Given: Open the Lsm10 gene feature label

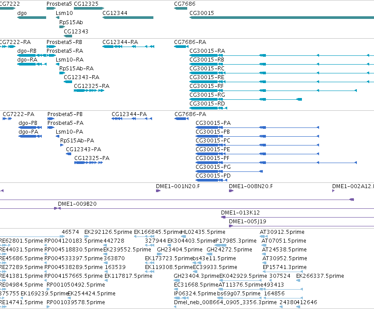Looking at the screenshot, I should 64,13.
